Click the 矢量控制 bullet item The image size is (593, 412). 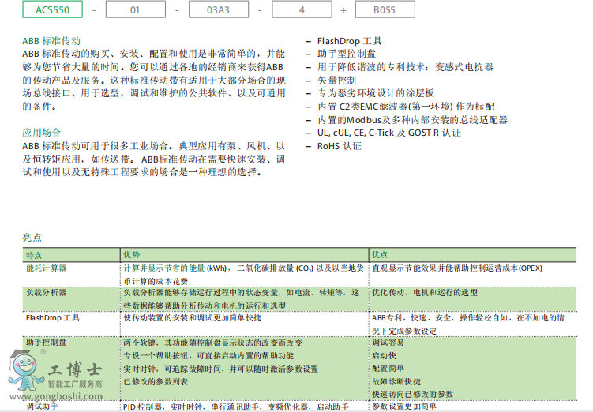(337, 81)
